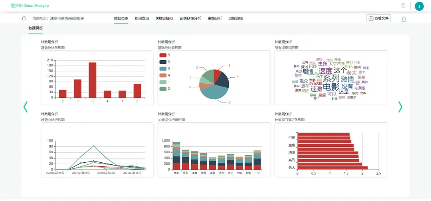Go to the home page icon

click(24, 18)
